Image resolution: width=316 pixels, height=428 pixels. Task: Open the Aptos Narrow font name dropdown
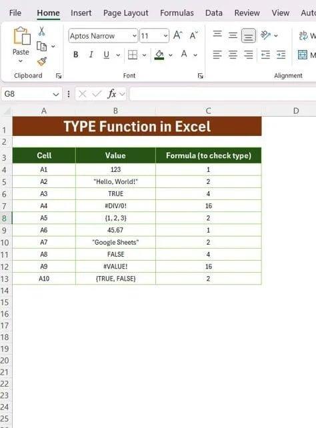pyautogui.click(x=135, y=36)
